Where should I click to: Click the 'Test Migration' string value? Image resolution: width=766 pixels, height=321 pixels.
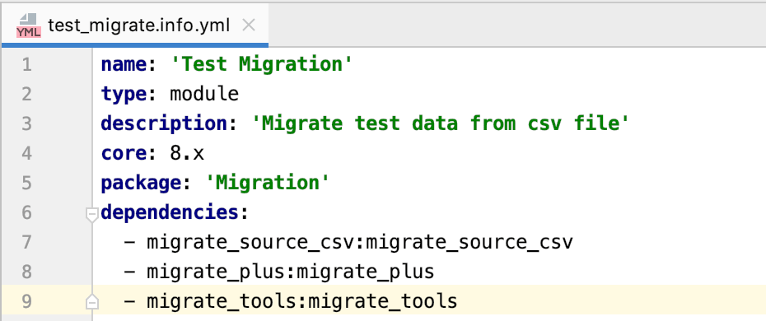click(x=261, y=64)
